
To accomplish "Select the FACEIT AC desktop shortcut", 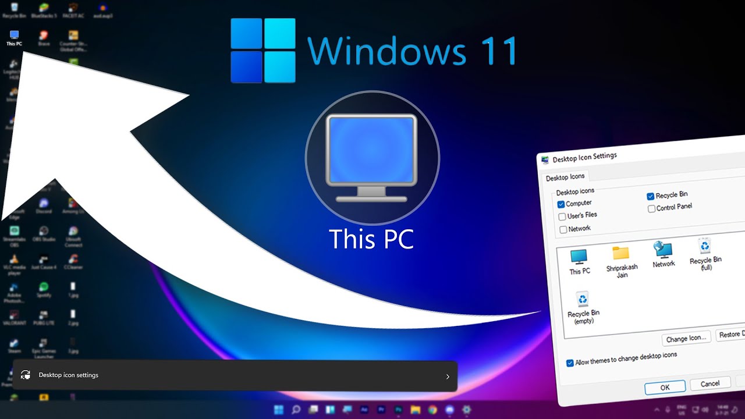I will (x=73, y=10).
